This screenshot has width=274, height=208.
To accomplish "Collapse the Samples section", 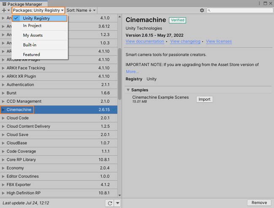I will point(128,90).
